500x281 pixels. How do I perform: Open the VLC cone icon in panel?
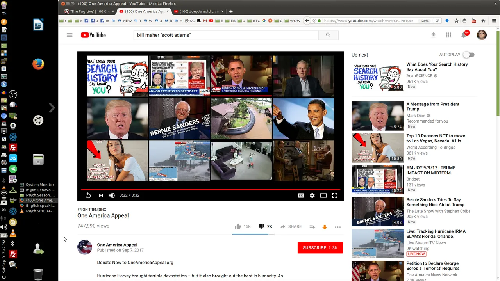point(13,233)
